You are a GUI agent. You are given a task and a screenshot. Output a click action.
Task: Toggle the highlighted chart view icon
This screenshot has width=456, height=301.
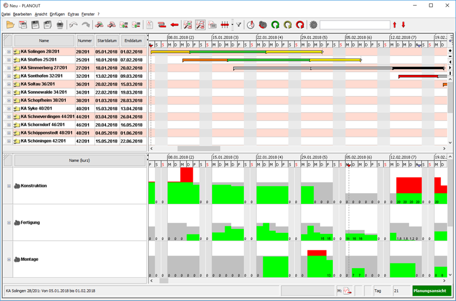point(200,25)
